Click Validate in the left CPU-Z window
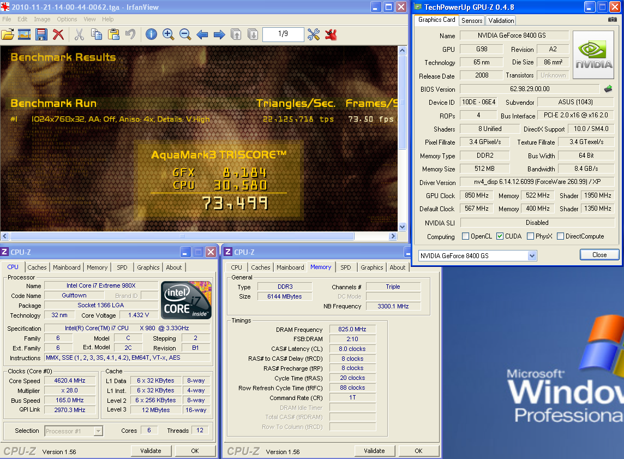The image size is (624, 459). coord(151,451)
